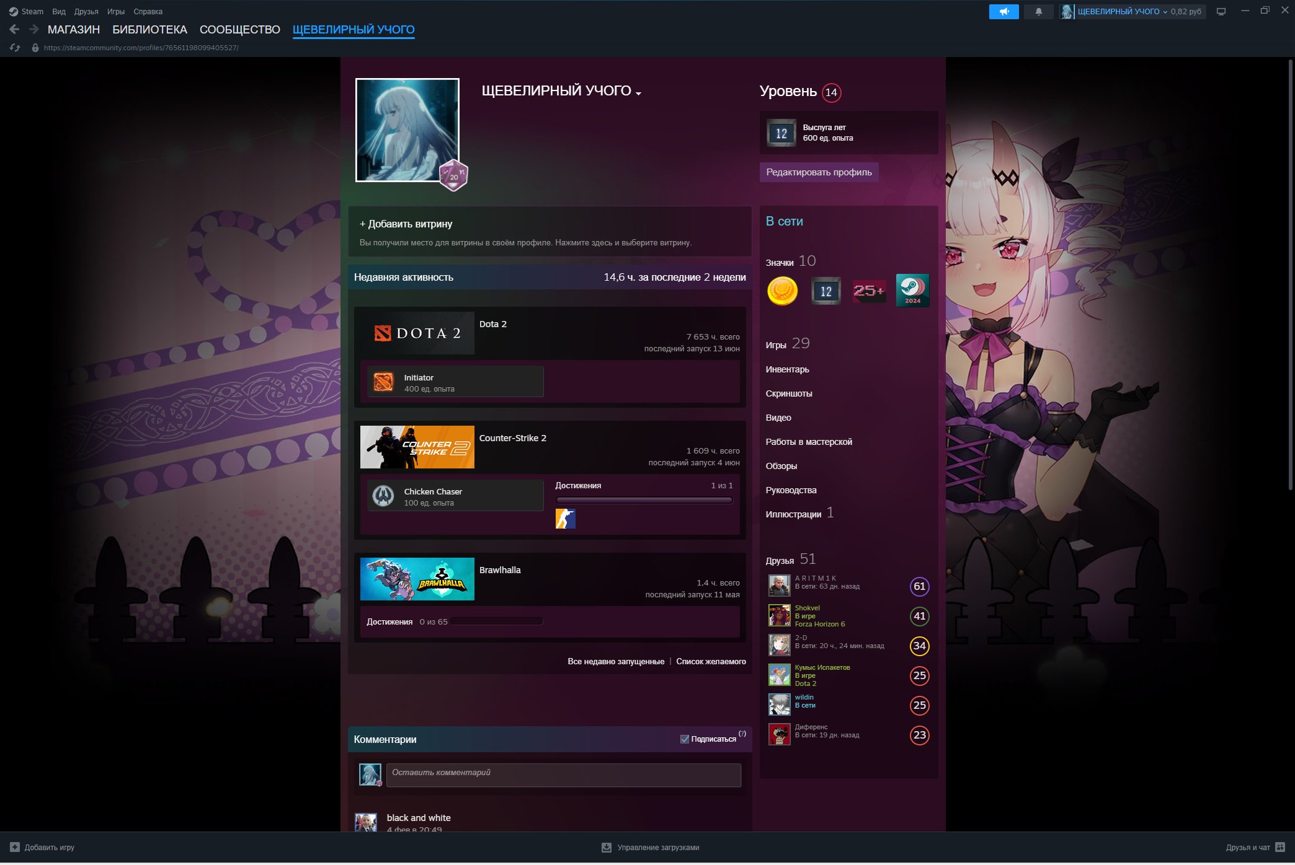1295x865 pixels.
Task: Click the profile avatar picture
Action: pos(407,130)
